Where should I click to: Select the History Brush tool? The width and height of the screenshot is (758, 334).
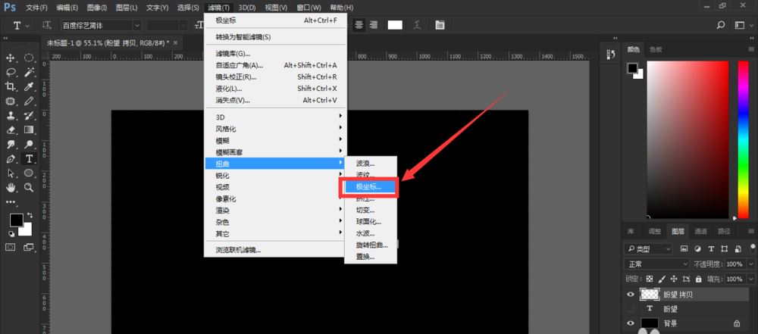[x=29, y=116]
